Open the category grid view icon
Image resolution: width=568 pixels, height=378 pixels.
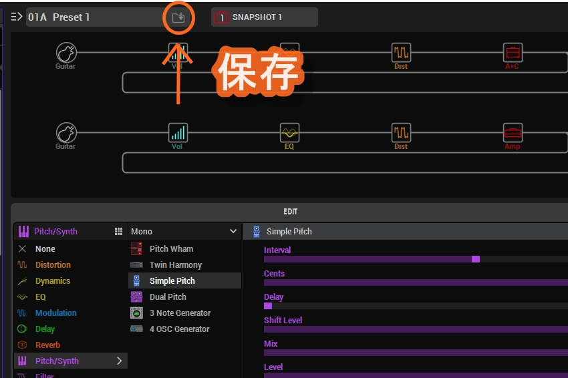coord(118,232)
